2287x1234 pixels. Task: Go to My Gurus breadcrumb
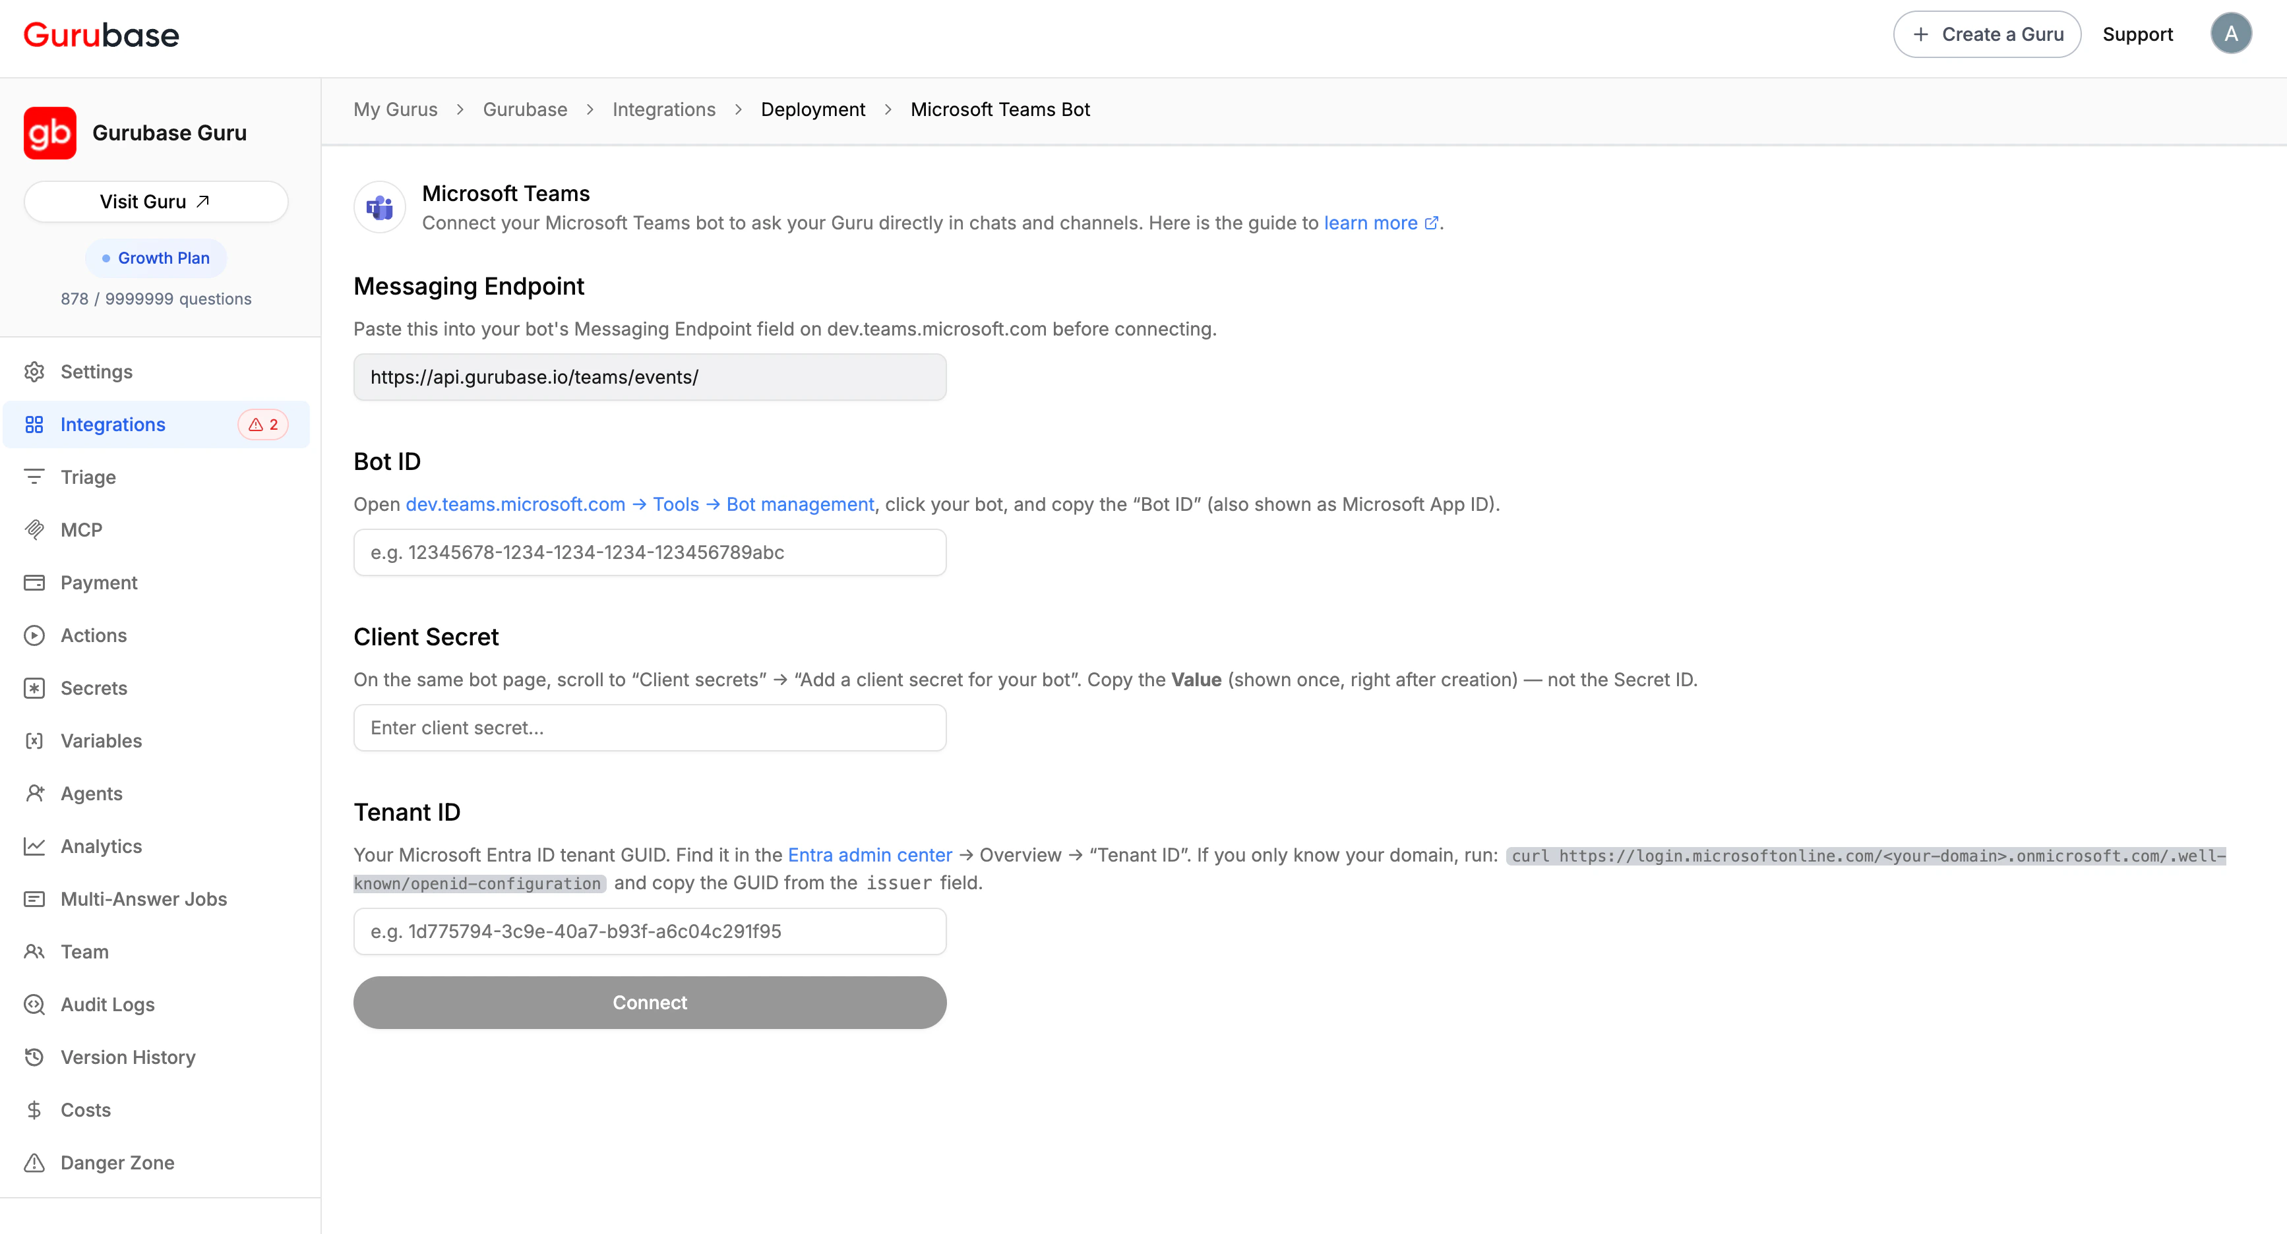395,109
